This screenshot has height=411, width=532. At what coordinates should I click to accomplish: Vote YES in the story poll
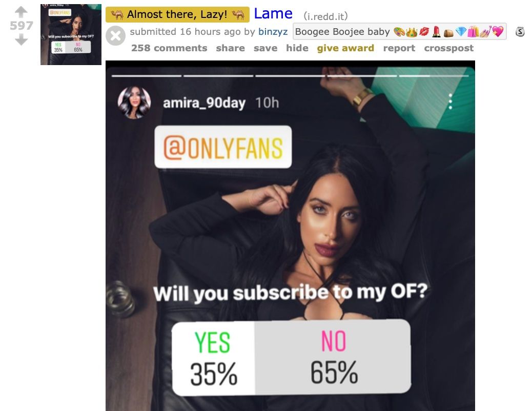coord(213,358)
